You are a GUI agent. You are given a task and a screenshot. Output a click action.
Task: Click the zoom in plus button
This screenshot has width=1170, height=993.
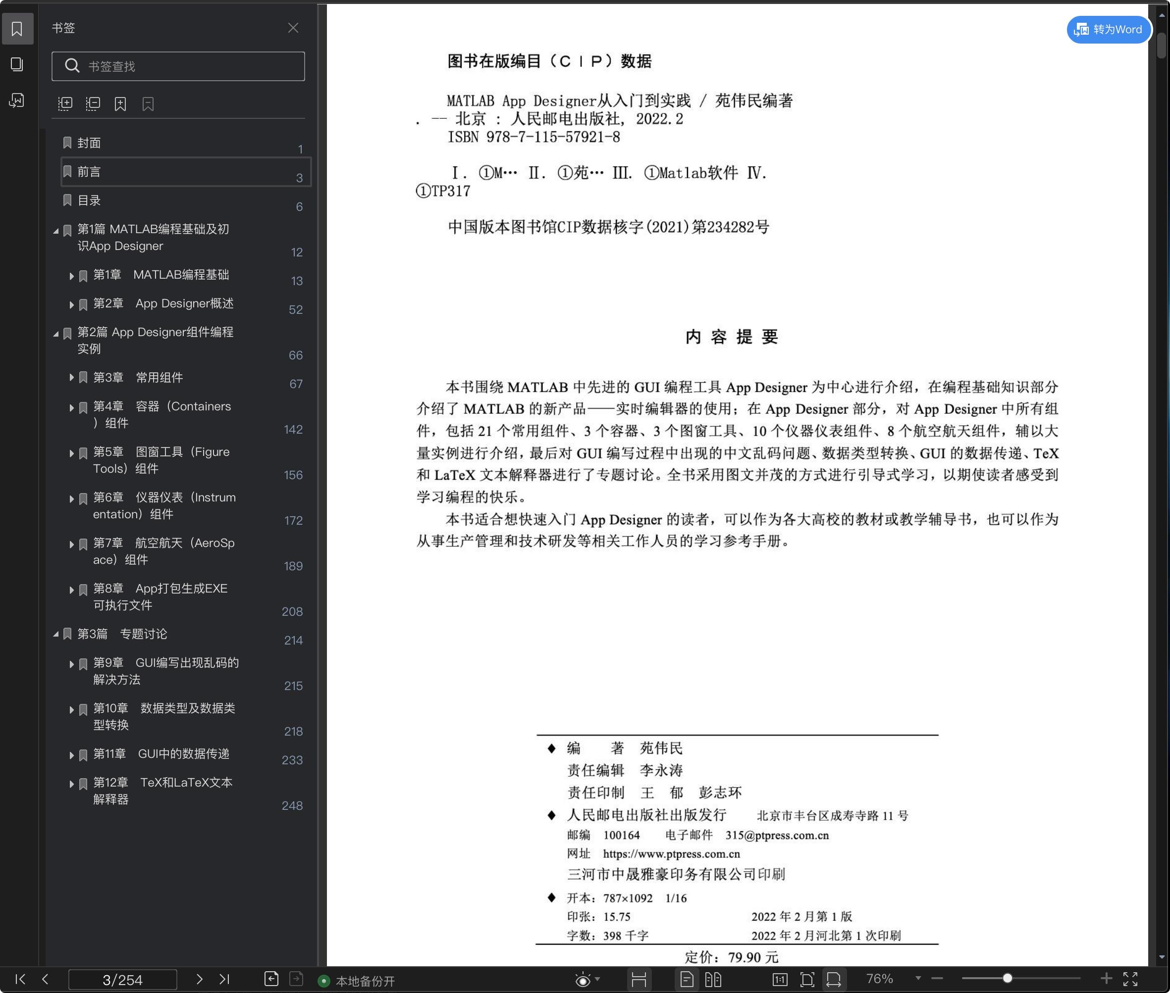coord(1106,978)
